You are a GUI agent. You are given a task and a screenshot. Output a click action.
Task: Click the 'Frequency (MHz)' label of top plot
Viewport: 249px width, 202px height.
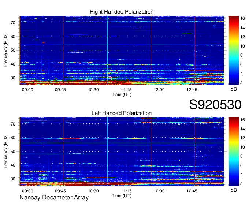coord(5,50)
